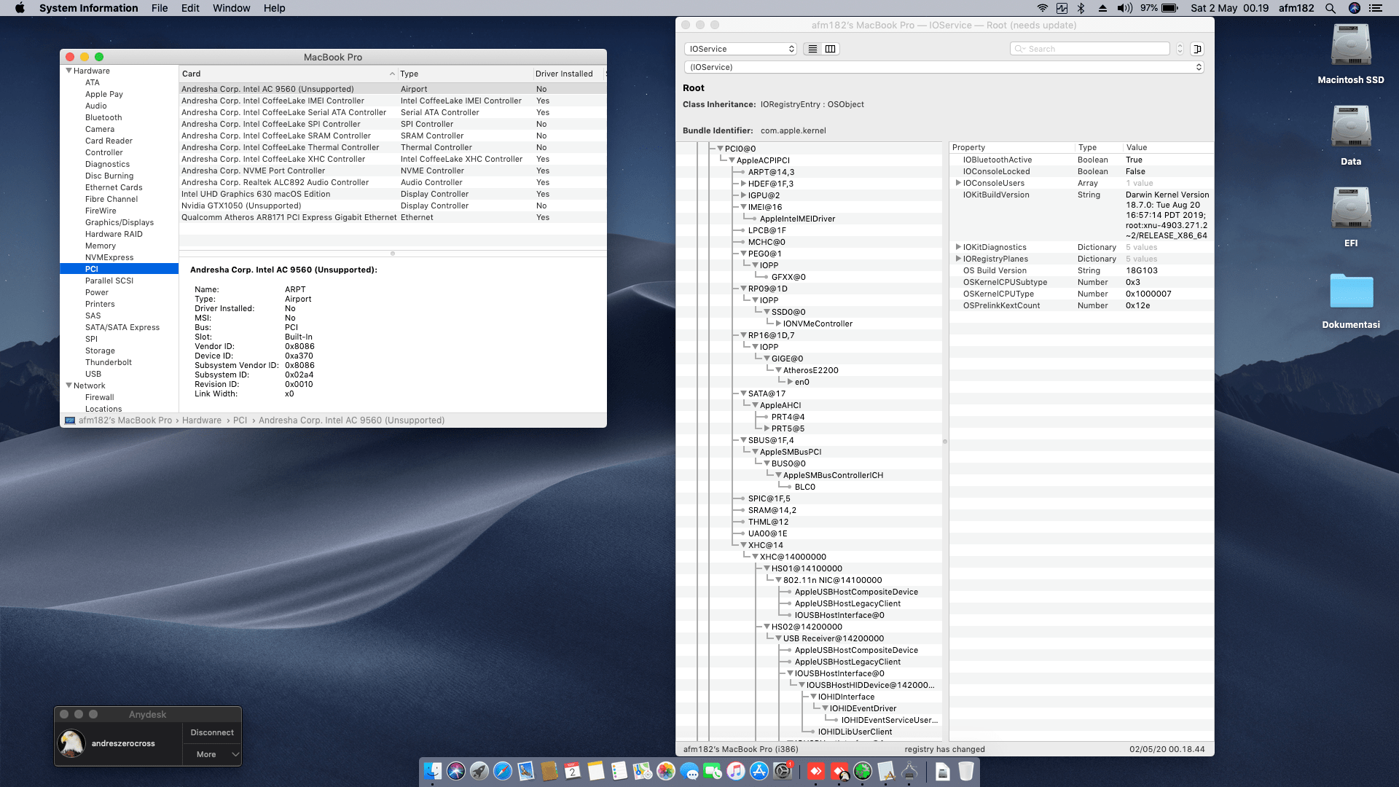1399x787 pixels.
Task: Open the System Information menu
Action: click(88, 8)
